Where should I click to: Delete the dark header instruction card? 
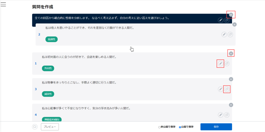[231, 15]
